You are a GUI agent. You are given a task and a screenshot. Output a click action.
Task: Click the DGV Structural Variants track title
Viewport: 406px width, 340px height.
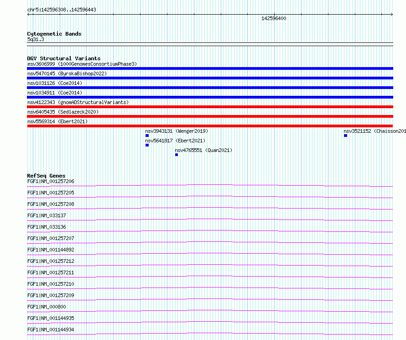tap(64, 58)
